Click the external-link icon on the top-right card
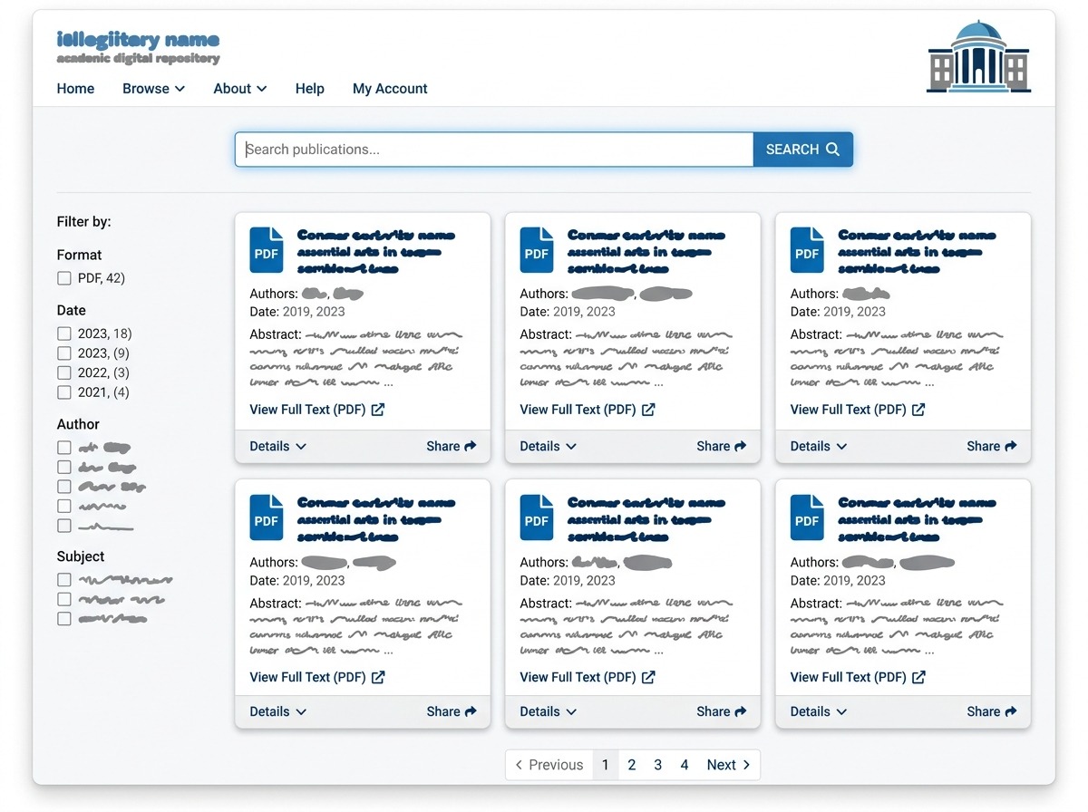 pos(918,410)
